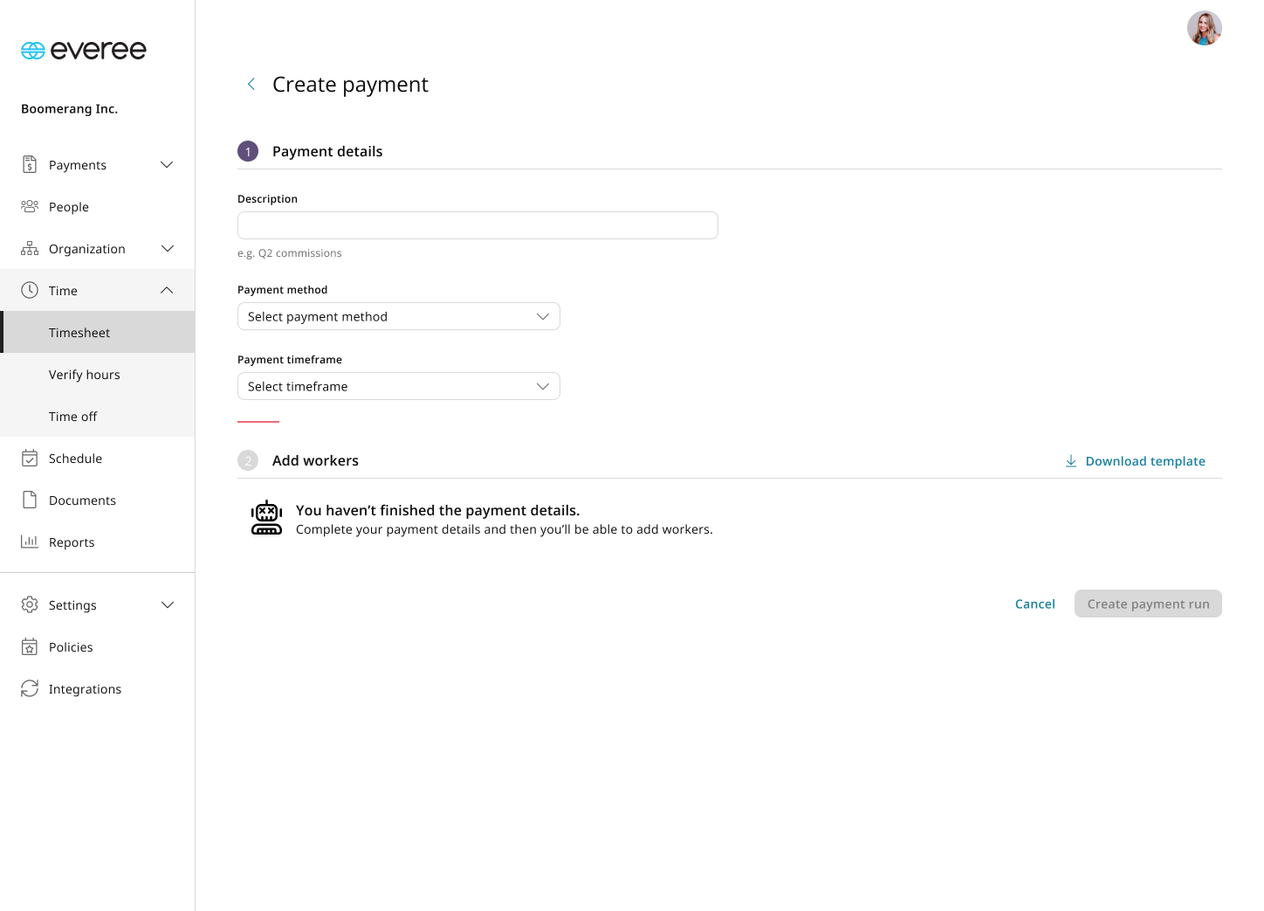1264x911 pixels.
Task: Go to Reports
Action: click(98, 542)
